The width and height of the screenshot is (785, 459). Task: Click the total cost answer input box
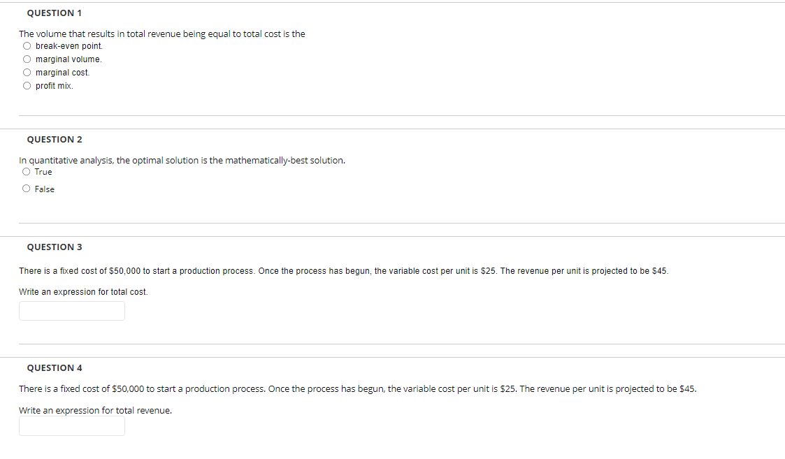(x=72, y=311)
